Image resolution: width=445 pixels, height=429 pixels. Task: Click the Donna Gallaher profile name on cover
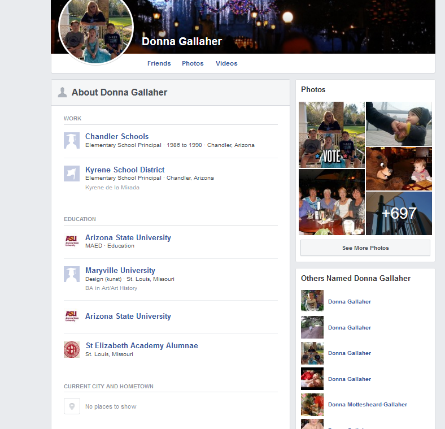pyautogui.click(x=182, y=41)
